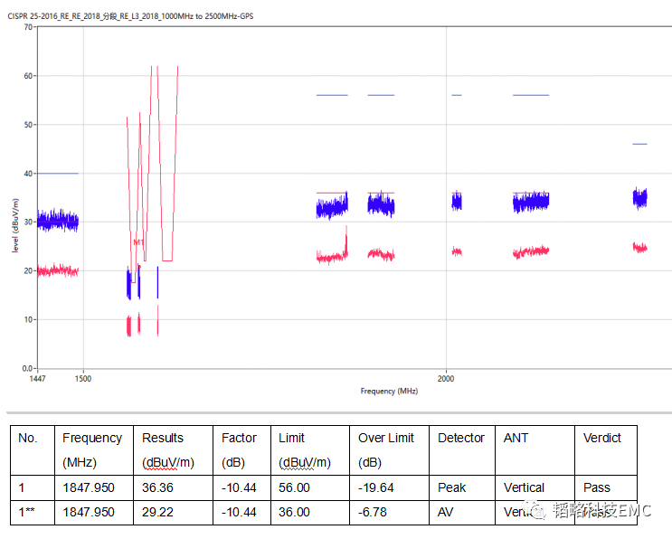Select the Pass verdict cell

(x=598, y=487)
